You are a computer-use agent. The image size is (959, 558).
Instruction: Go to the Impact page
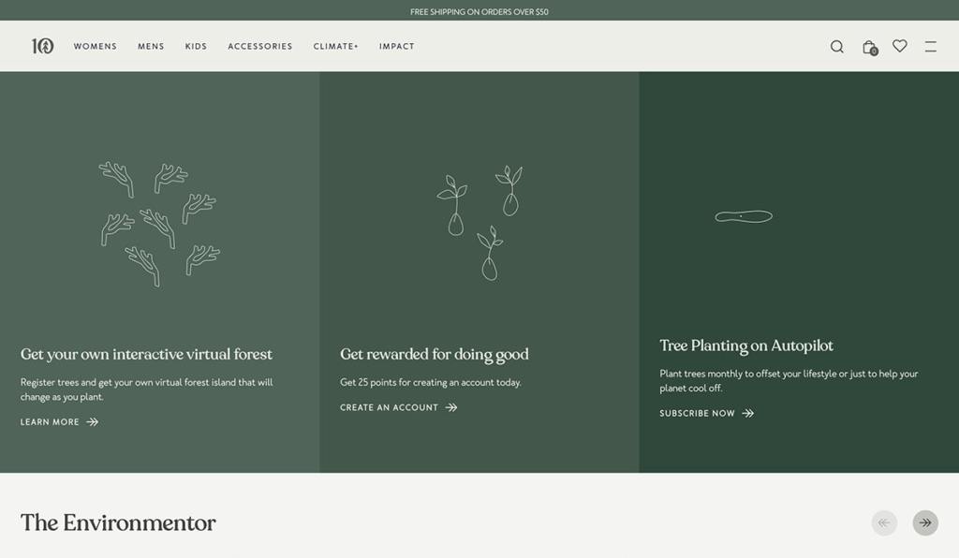click(x=396, y=46)
